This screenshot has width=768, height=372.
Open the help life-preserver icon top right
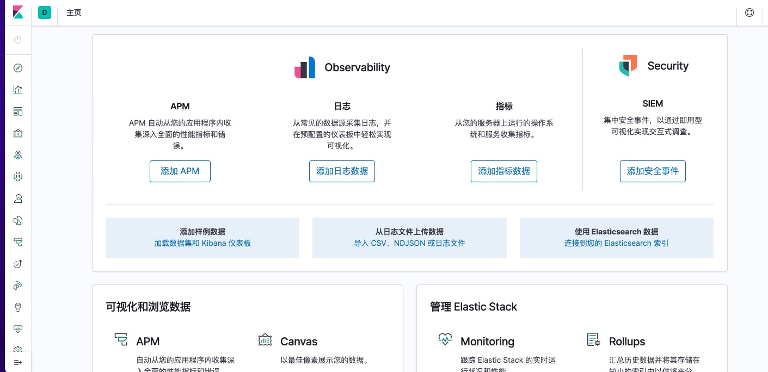pos(749,13)
